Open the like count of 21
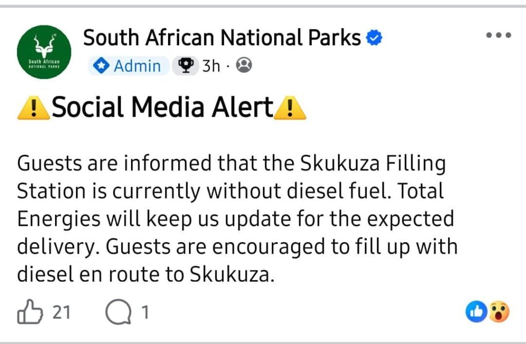This screenshot has height=344, width=526. coord(62,313)
